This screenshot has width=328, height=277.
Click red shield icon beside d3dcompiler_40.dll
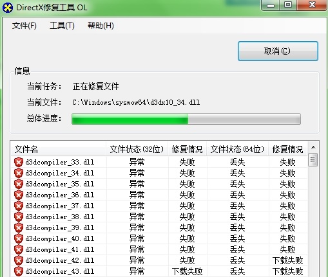pos(19,238)
